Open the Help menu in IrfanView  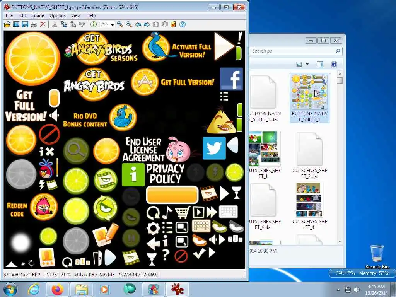click(91, 15)
